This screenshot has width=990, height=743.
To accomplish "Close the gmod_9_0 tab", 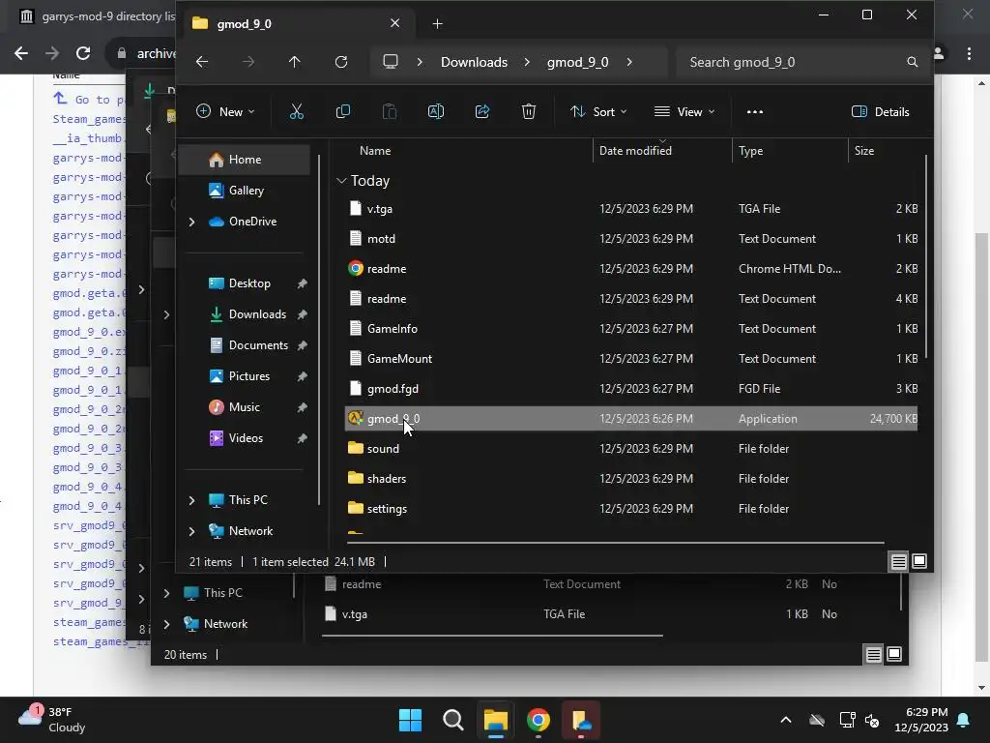I will (394, 23).
